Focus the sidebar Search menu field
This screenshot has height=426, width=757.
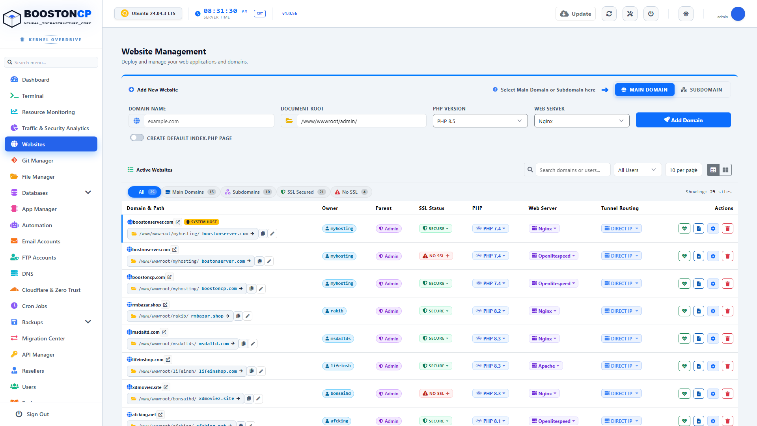click(x=51, y=62)
